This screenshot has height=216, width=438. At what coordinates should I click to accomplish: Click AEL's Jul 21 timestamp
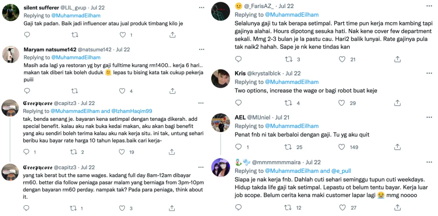click(282, 117)
